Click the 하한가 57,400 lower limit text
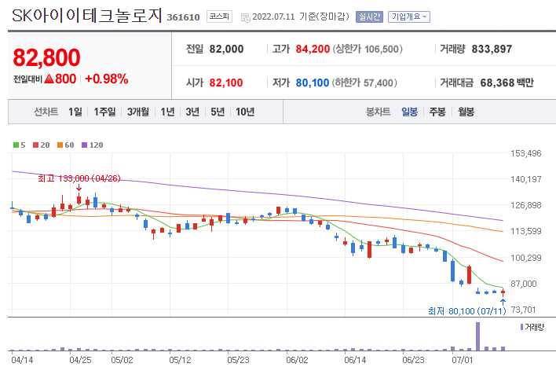This screenshot has width=556, height=367. coord(364,83)
